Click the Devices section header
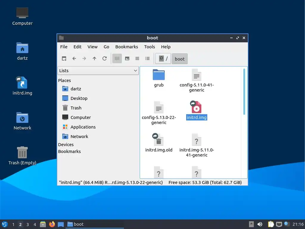305x229 pixels. pyautogui.click(x=66, y=145)
